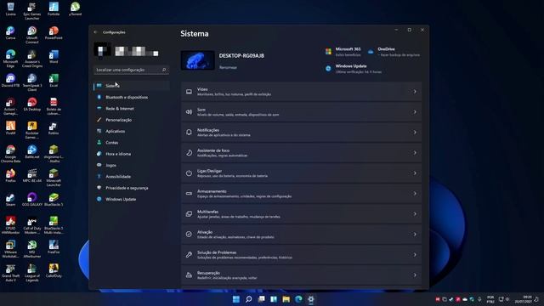Image resolution: width=544 pixels, height=306 pixels.
Task: Select the Minecraft Launcher desktop icon
Action: point(54,178)
